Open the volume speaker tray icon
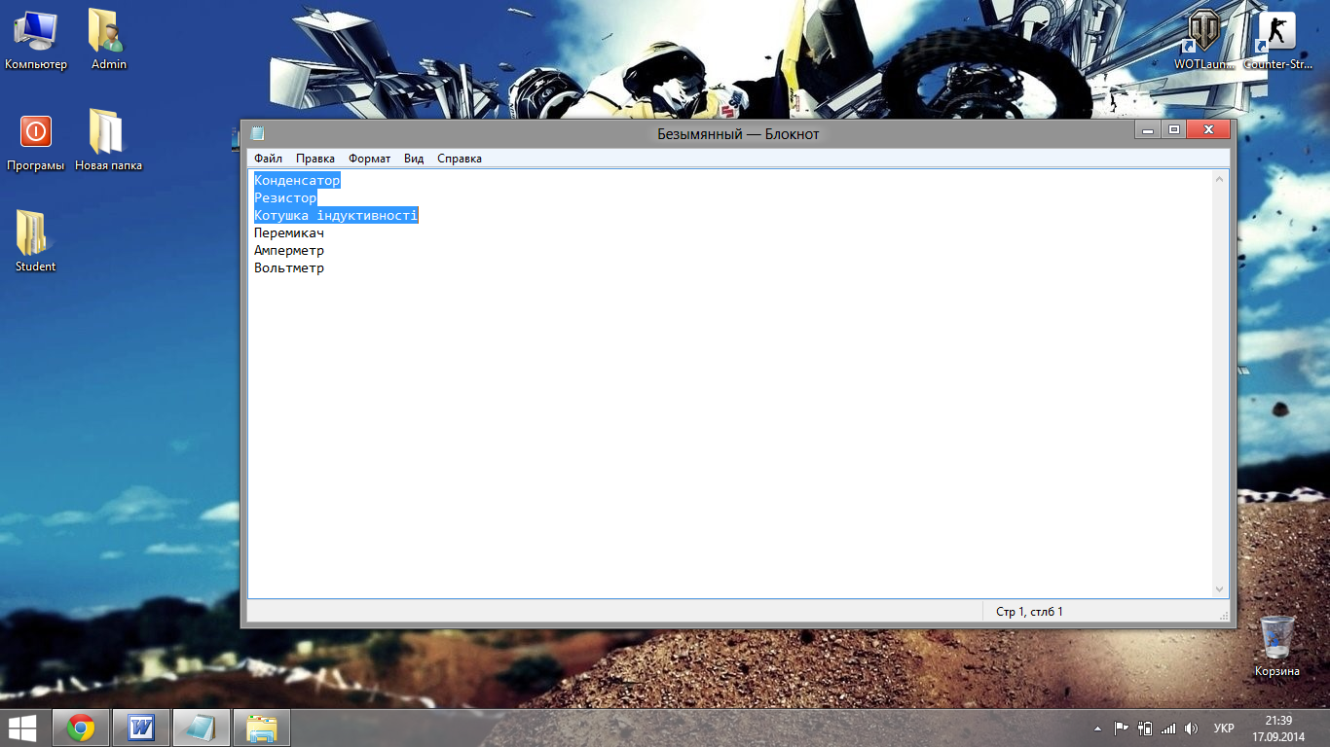Screen dimensions: 1330x747 tap(1191, 728)
